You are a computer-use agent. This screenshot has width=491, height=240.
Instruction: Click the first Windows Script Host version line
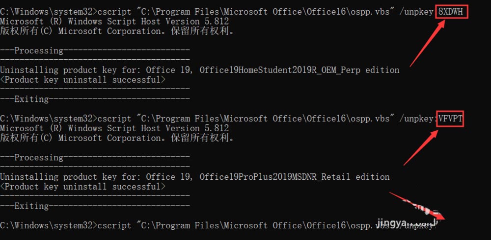click(114, 22)
